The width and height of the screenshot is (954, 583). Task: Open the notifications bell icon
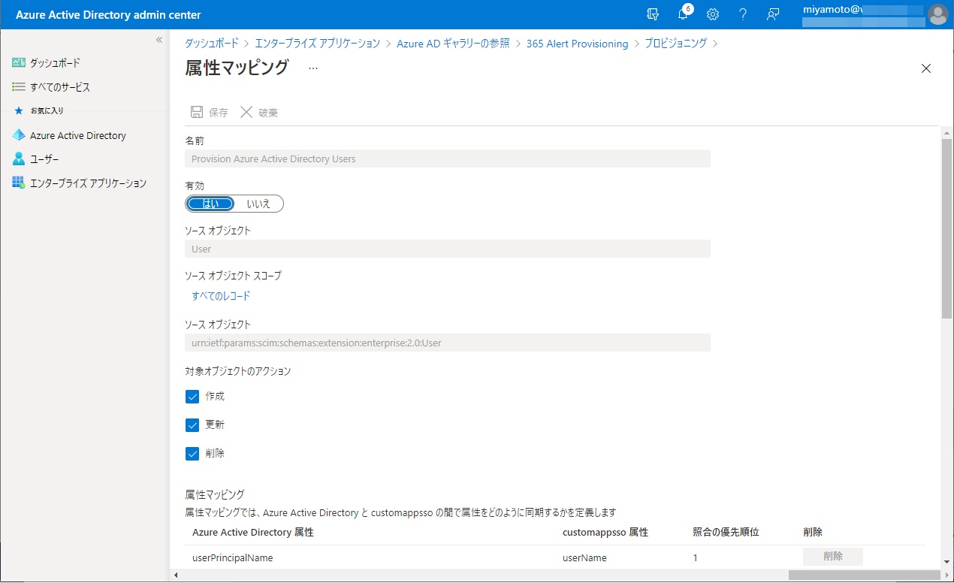pyautogui.click(x=683, y=14)
